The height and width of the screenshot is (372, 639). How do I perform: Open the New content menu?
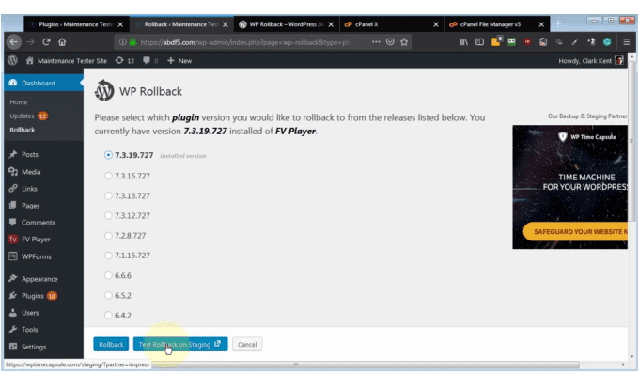[179, 60]
